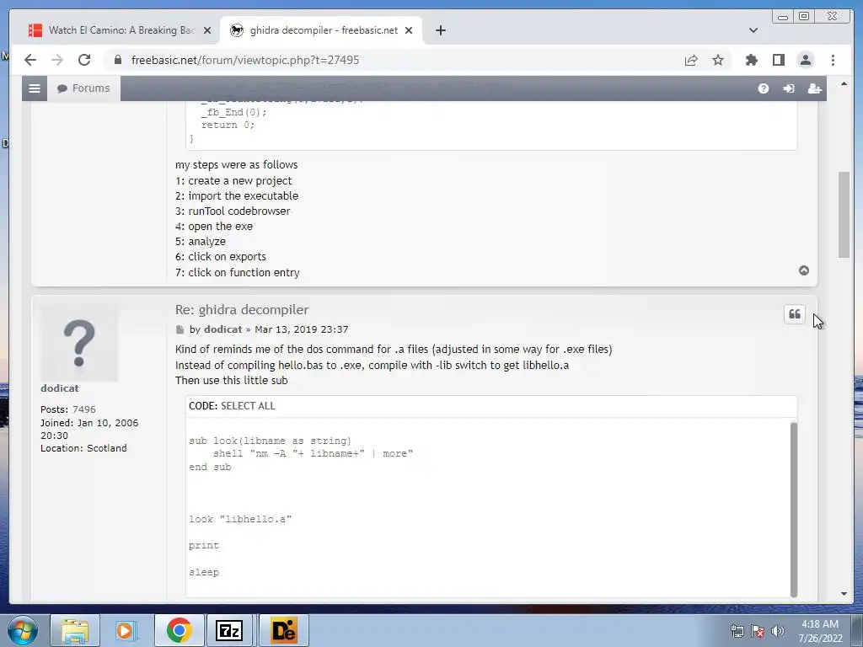Viewport: 863px width, 647px height.
Task: Click the post permalink page icon
Action: [x=180, y=329]
